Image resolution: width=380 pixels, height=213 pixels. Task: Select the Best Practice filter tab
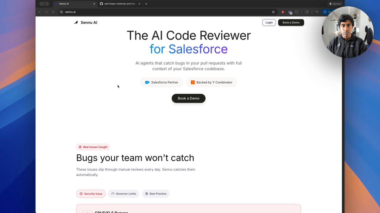pyautogui.click(x=156, y=194)
